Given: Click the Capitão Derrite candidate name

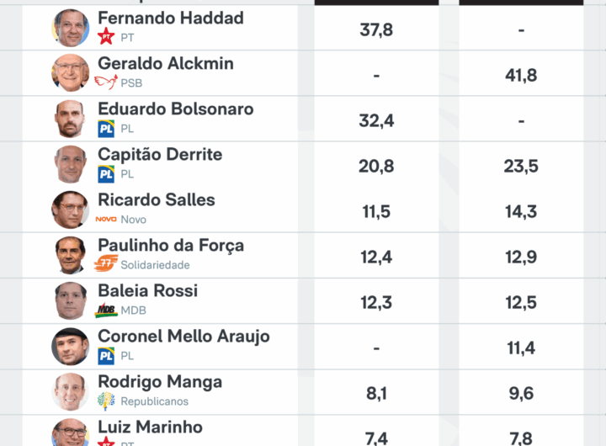Looking at the screenshot, I should tap(160, 155).
